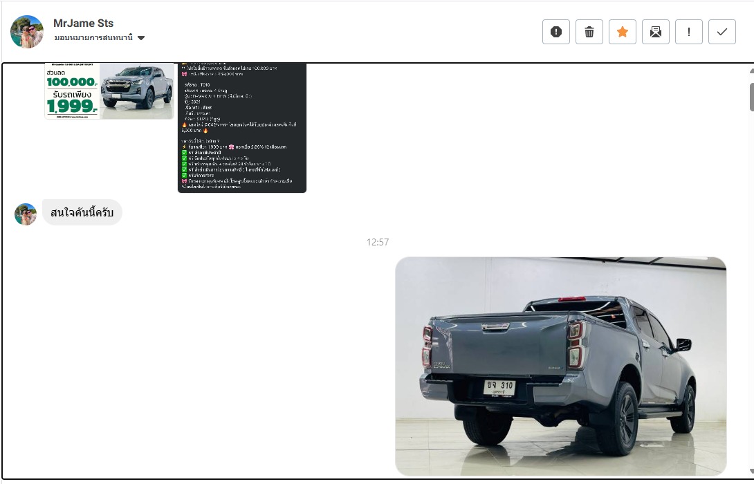Click the open envelope icon
The image size is (754, 484).
[656, 32]
